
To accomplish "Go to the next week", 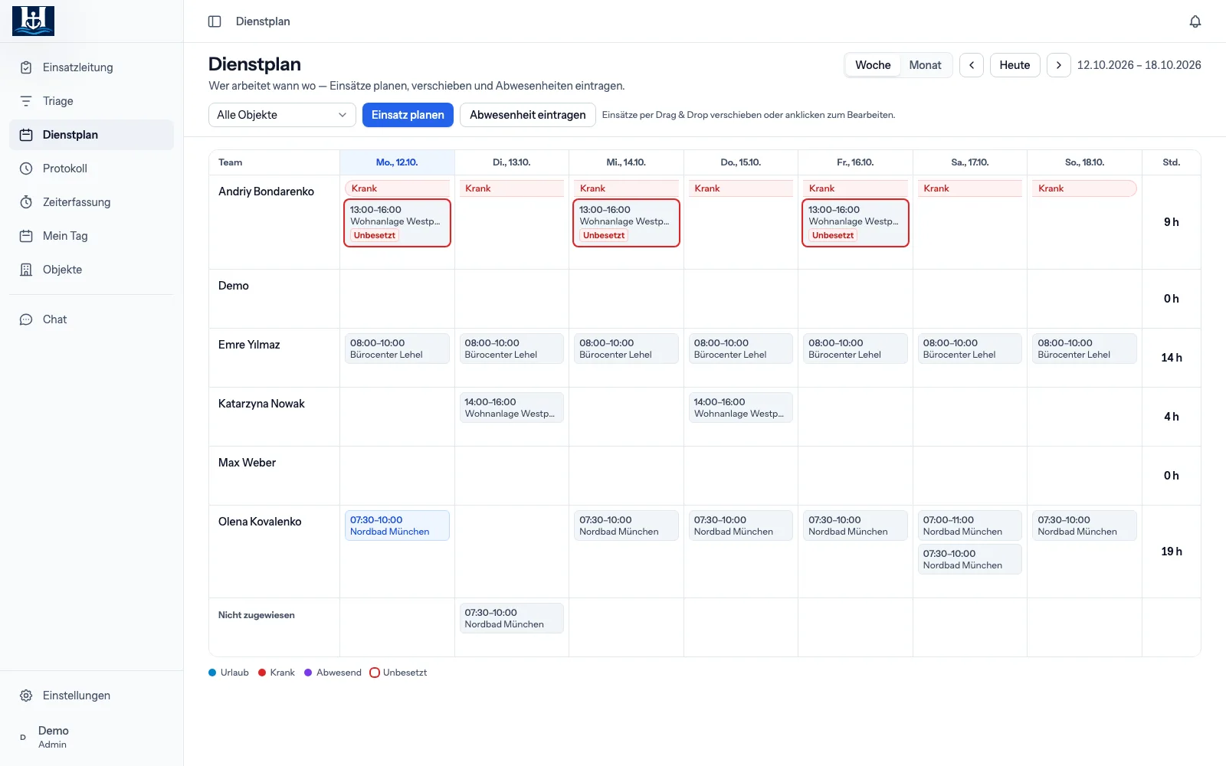I will (x=1059, y=65).
